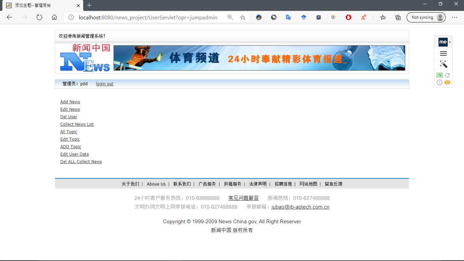Click the gray refresh icon in widget
The height and width of the screenshot is (261, 464).
point(447,75)
